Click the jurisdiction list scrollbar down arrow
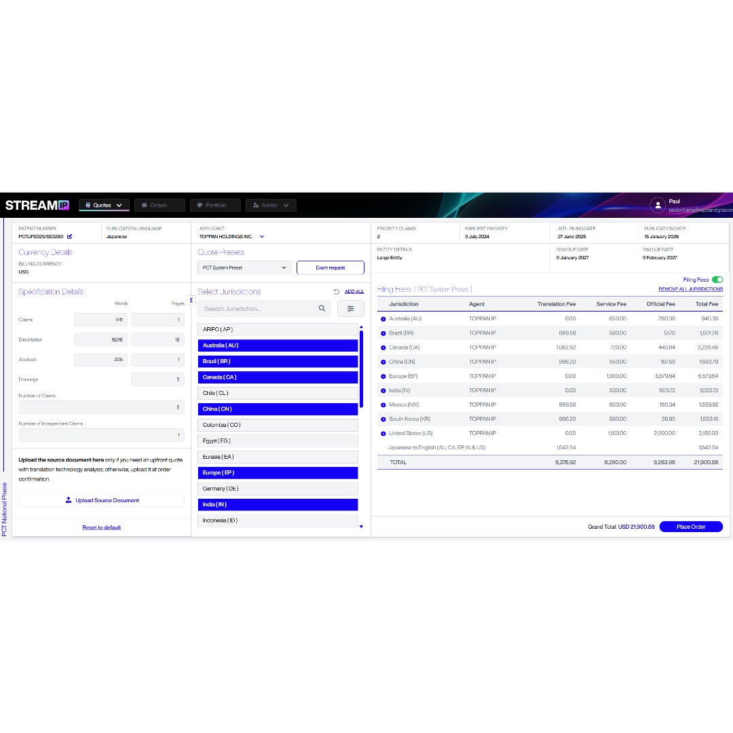Image resolution: width=733 pixels, height=733 pixels. tap(361, 526)
